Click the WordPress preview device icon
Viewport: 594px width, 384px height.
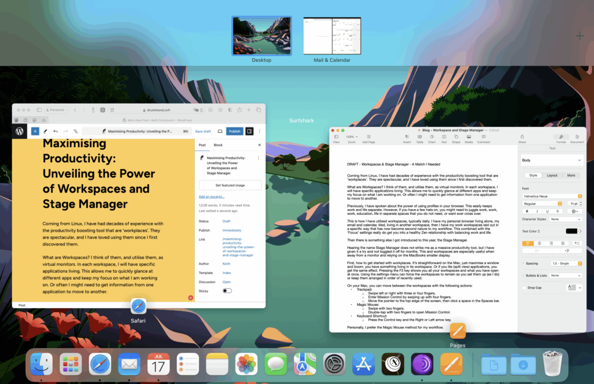(x=220, y=131)
